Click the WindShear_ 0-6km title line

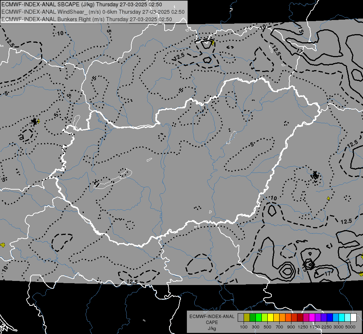tap(93, 12)
